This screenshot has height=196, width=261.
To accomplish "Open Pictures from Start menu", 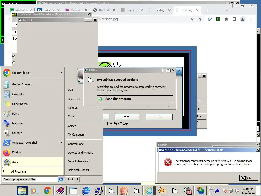I will click(x=73, y=108).
